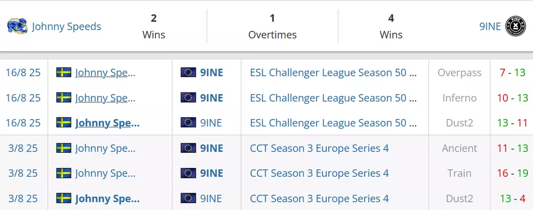The width and height of the screenshot is (533, 210).
Task: Click the Swedish flag in the Overpass row
Action: click(x=64, y=73)
